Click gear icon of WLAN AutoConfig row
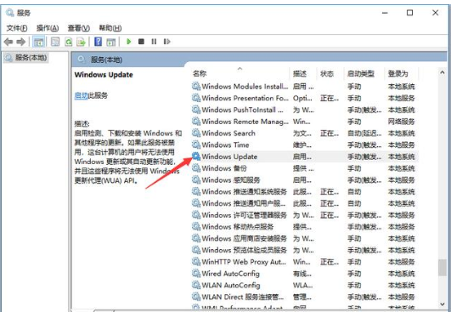 point(196,286)
